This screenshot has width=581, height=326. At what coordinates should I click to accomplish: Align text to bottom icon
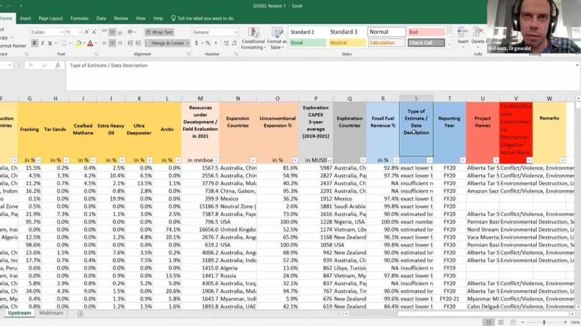[x=120, y=32]
